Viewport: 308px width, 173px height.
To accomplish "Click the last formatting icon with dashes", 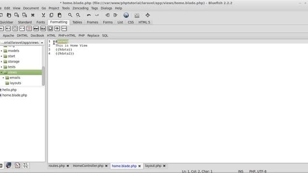I will pyautogui.click(x=64, y=29).
